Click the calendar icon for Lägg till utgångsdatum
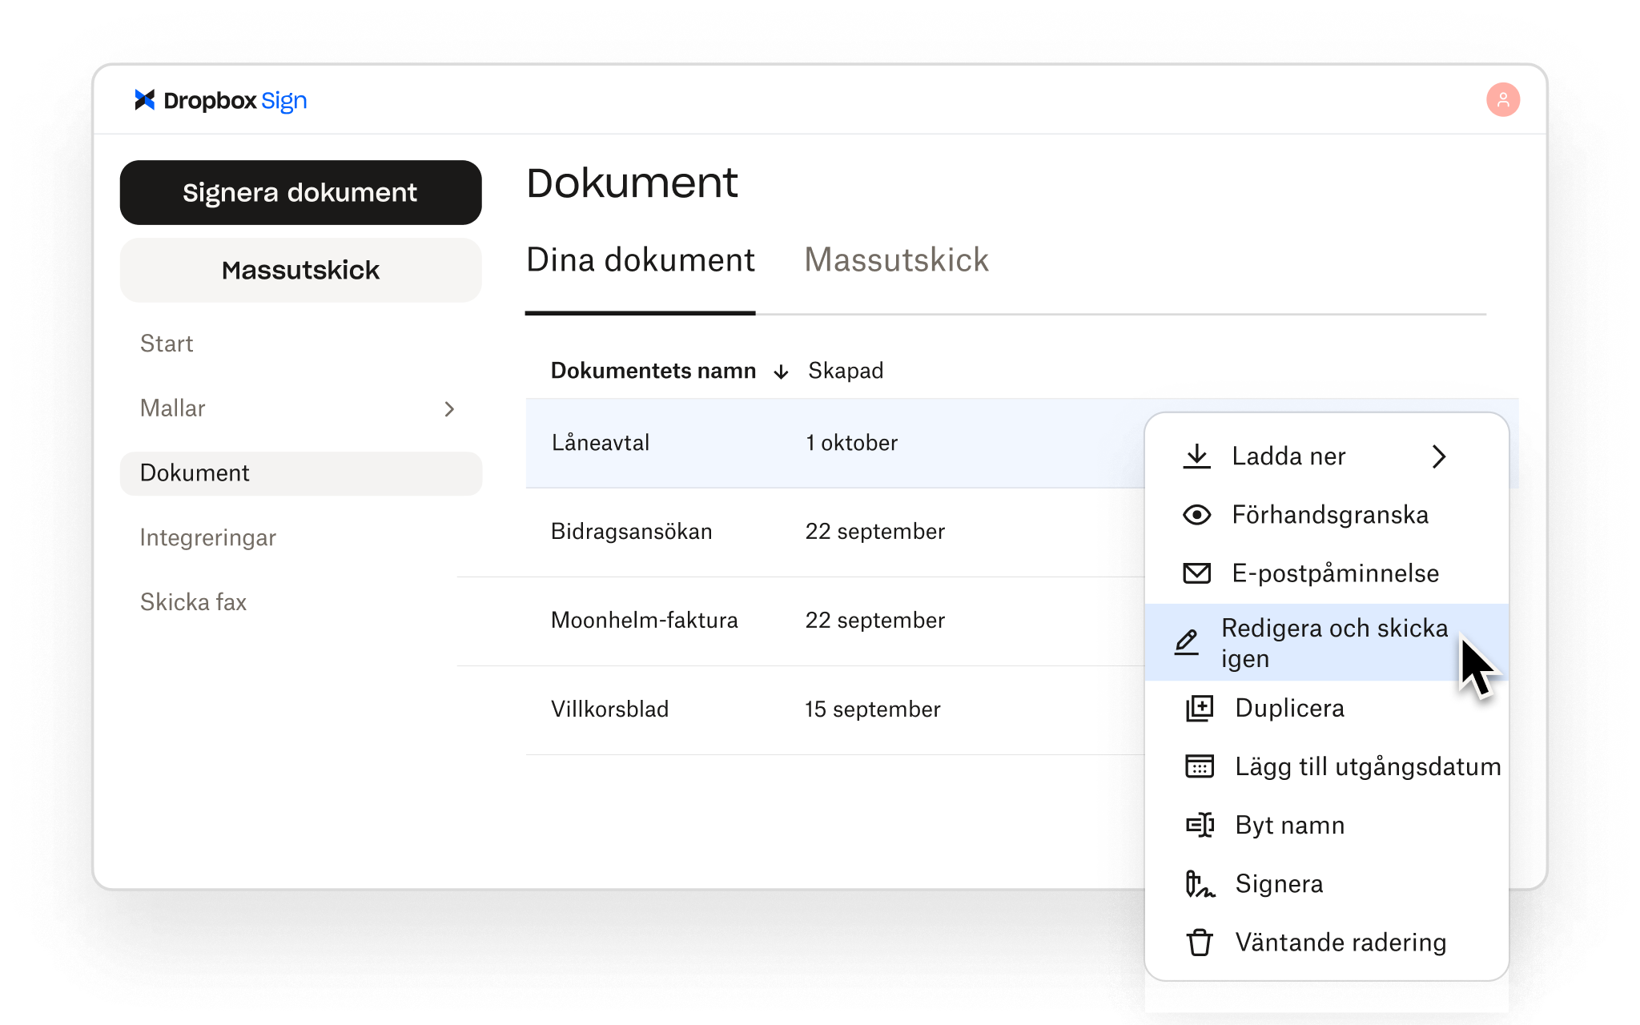The width and height of the screenshot is (1640, 1025). [1200, 766]
